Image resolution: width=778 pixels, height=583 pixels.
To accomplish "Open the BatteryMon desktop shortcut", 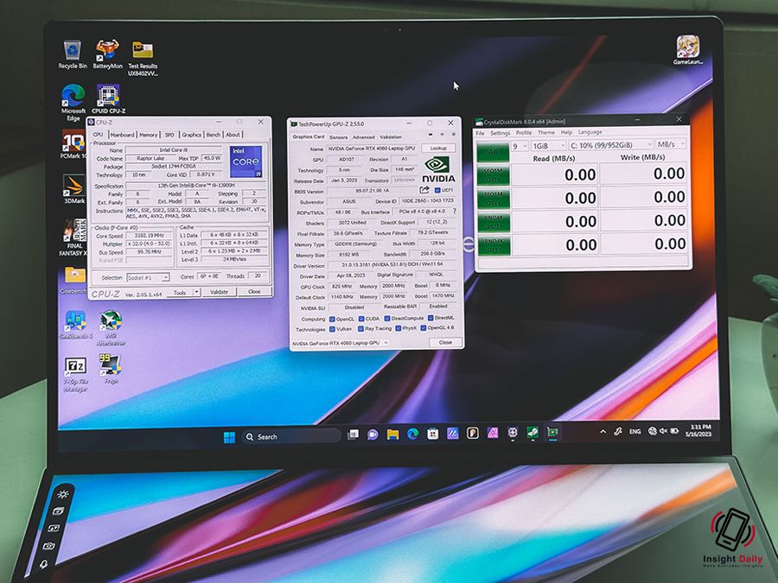I will click(x=108, y=51).
